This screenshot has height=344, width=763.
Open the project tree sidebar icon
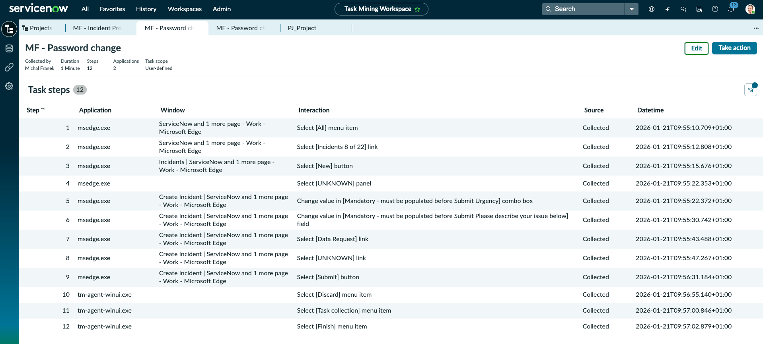tap(9, 29)
